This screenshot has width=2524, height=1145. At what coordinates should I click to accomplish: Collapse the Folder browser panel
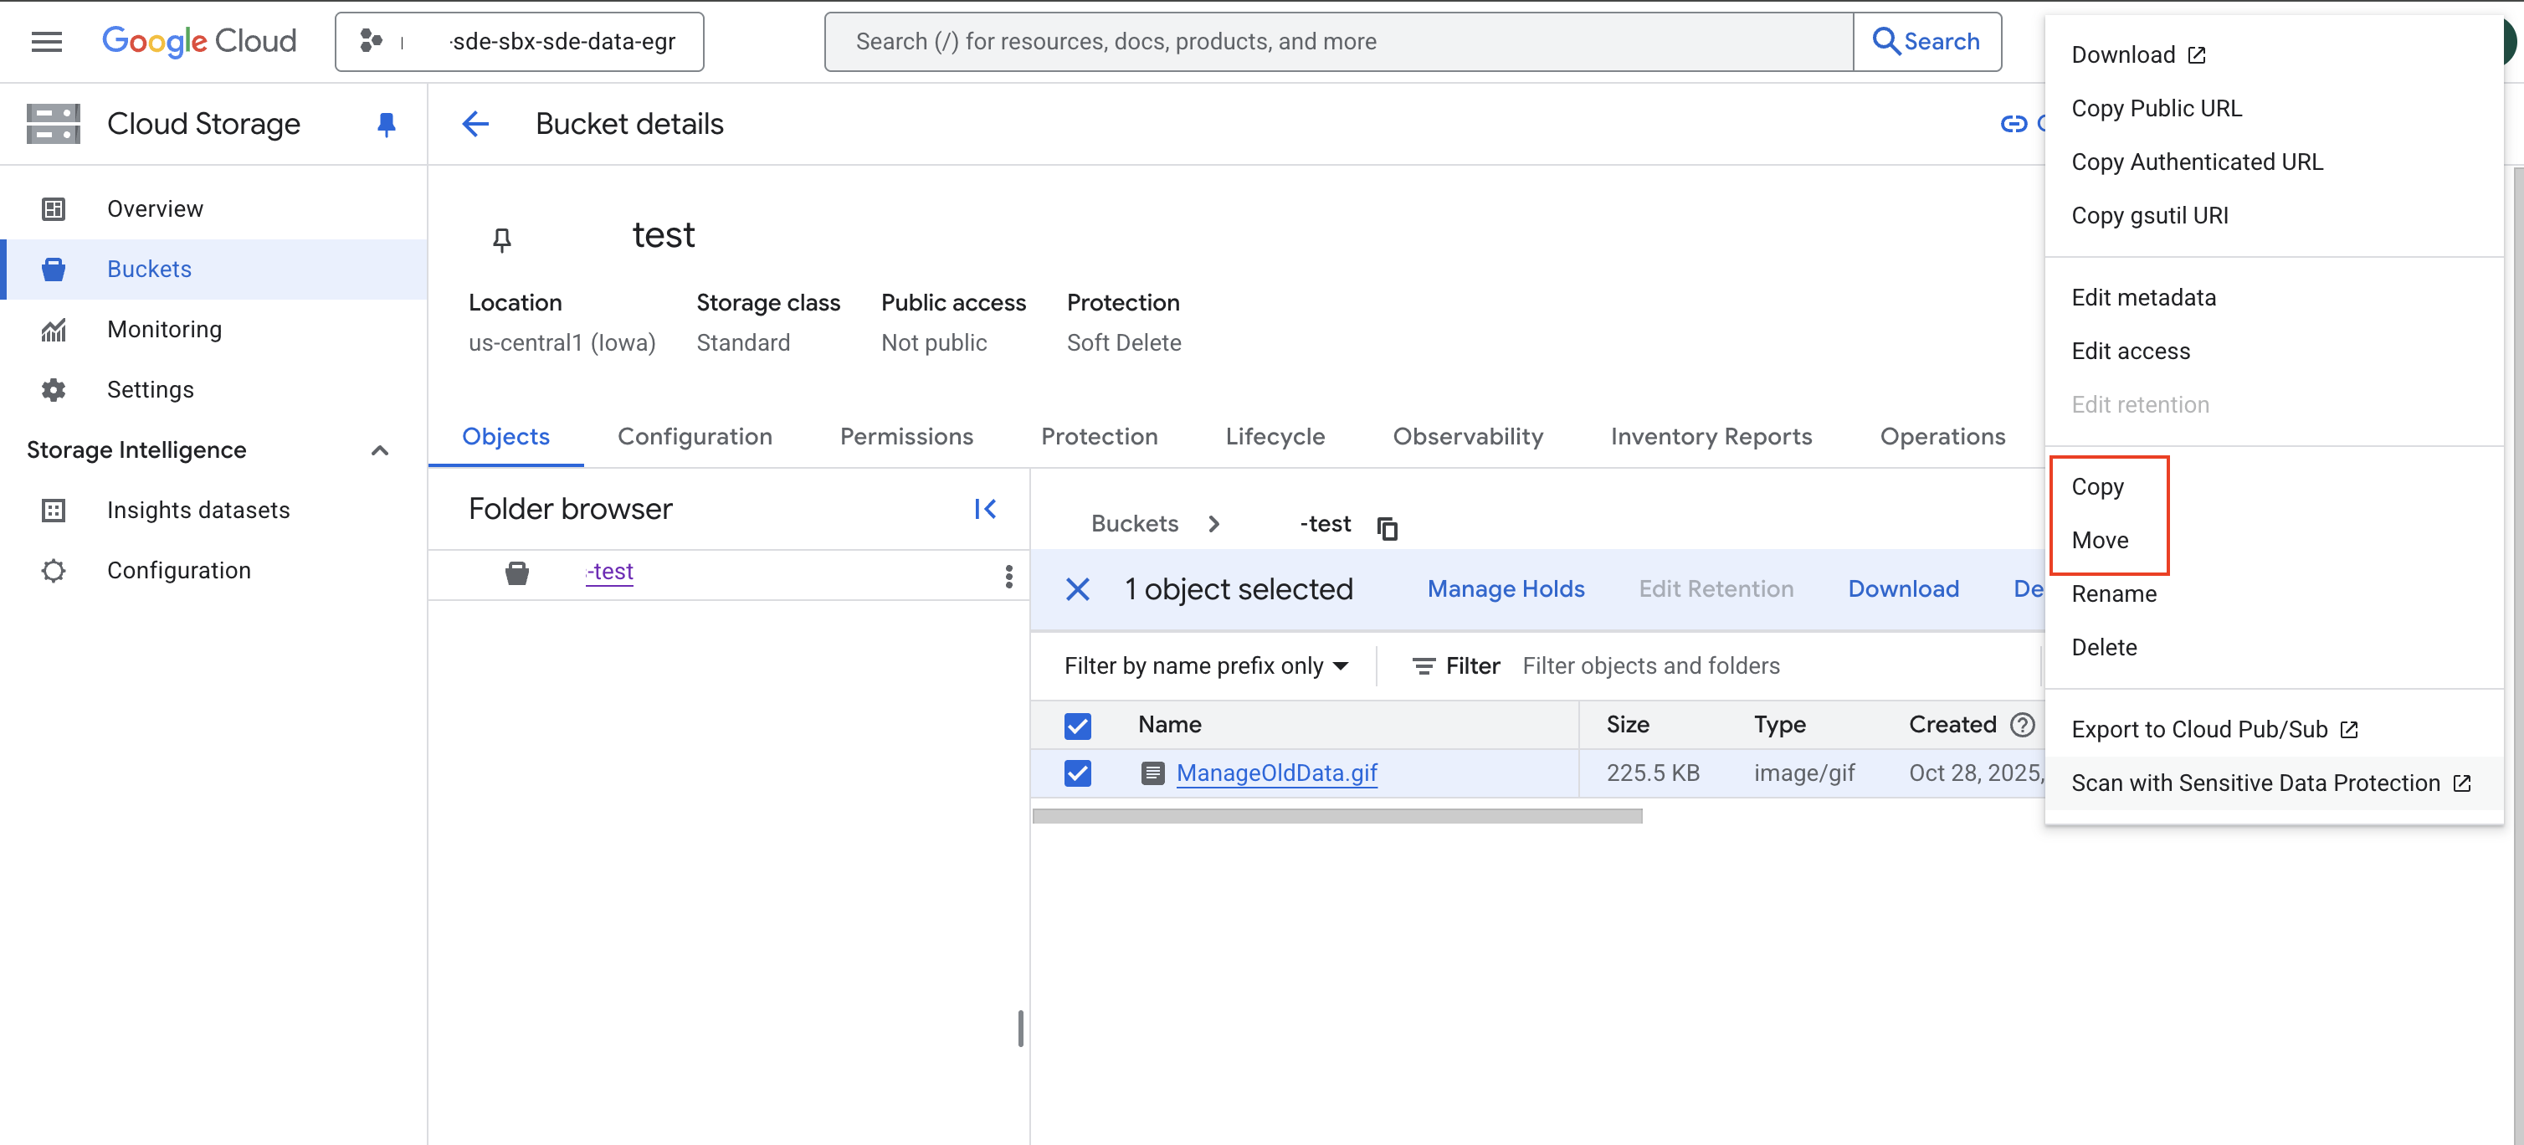[985, 509]
